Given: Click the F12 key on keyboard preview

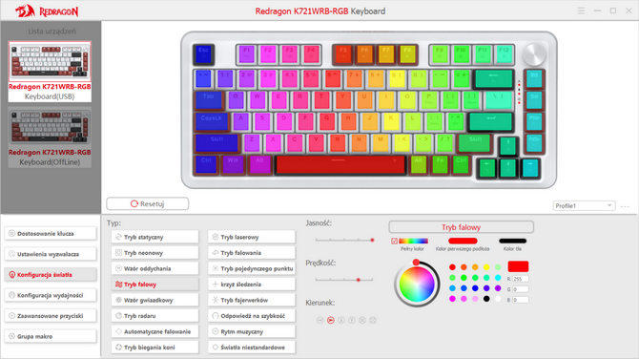Looking at the screenshot, I should (x=504, y=54).
